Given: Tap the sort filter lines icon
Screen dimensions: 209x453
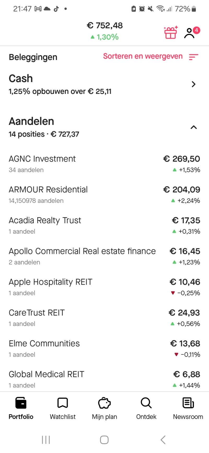Looking at the screenshot, I should 194,57.
